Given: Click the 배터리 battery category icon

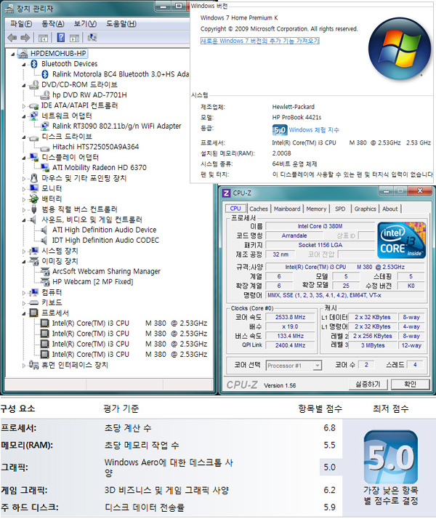Looking at the screenshot, I should click(33, 199).
